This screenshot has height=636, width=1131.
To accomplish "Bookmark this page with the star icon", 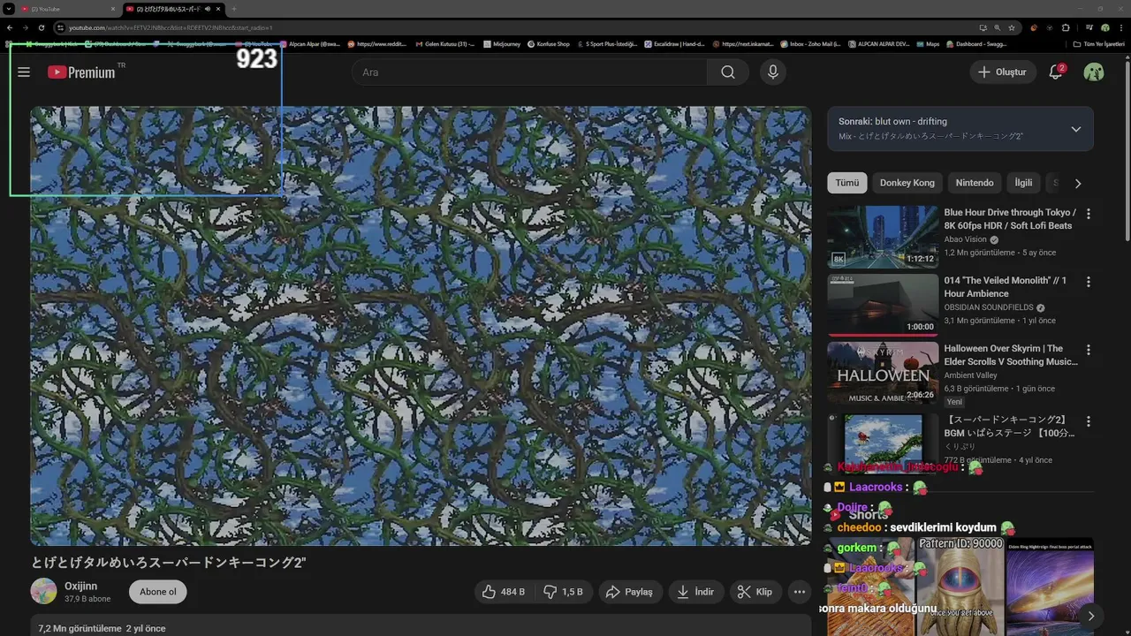I will [1012, 28].
